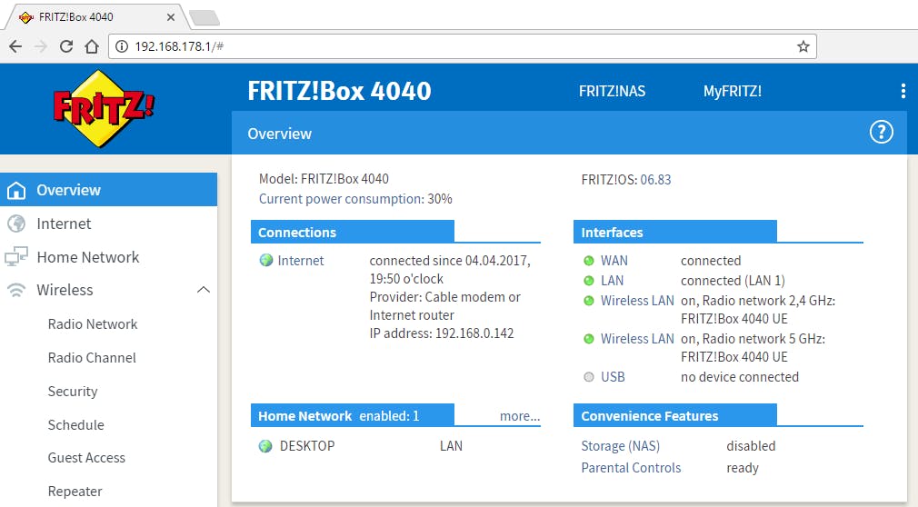
Task: Open the three-dot menu in header
Action: pos(903,91)
